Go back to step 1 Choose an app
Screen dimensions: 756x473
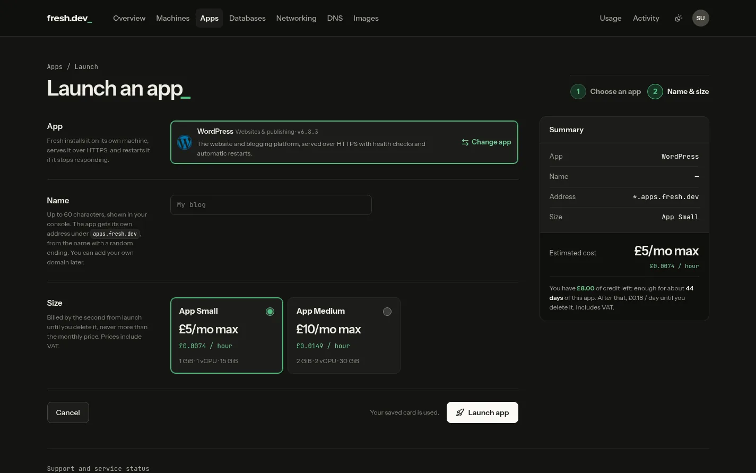(606, 92)
